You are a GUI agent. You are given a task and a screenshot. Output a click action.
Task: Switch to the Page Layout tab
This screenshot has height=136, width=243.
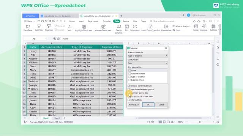(93, 21)
